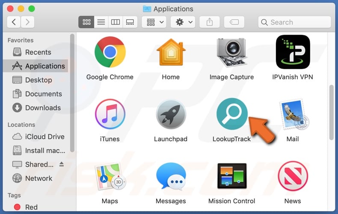
Task: Click the main content vertical scrollbar
Action: point(331,113)
